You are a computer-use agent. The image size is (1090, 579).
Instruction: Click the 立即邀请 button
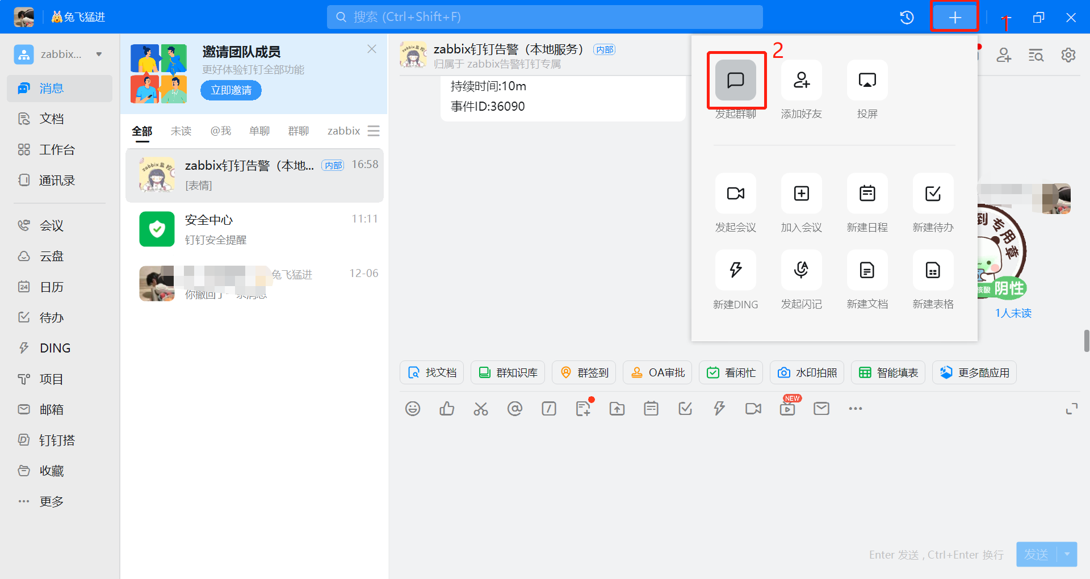click(x=231, y=90)
